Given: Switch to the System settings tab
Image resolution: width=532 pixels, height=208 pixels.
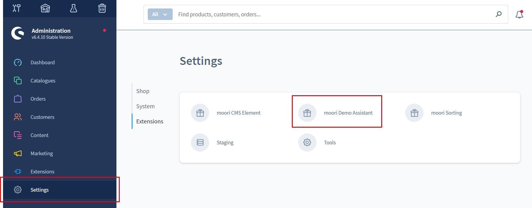Looking at the screenshot, I should pyautogui.click(x=145, y=106).
